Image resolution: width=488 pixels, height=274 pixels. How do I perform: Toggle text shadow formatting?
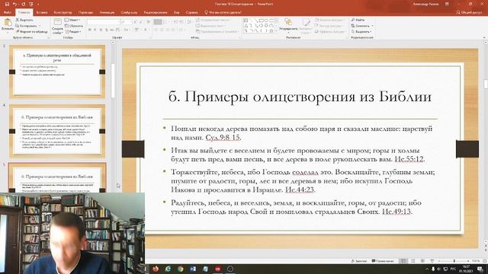coord(107,30)
